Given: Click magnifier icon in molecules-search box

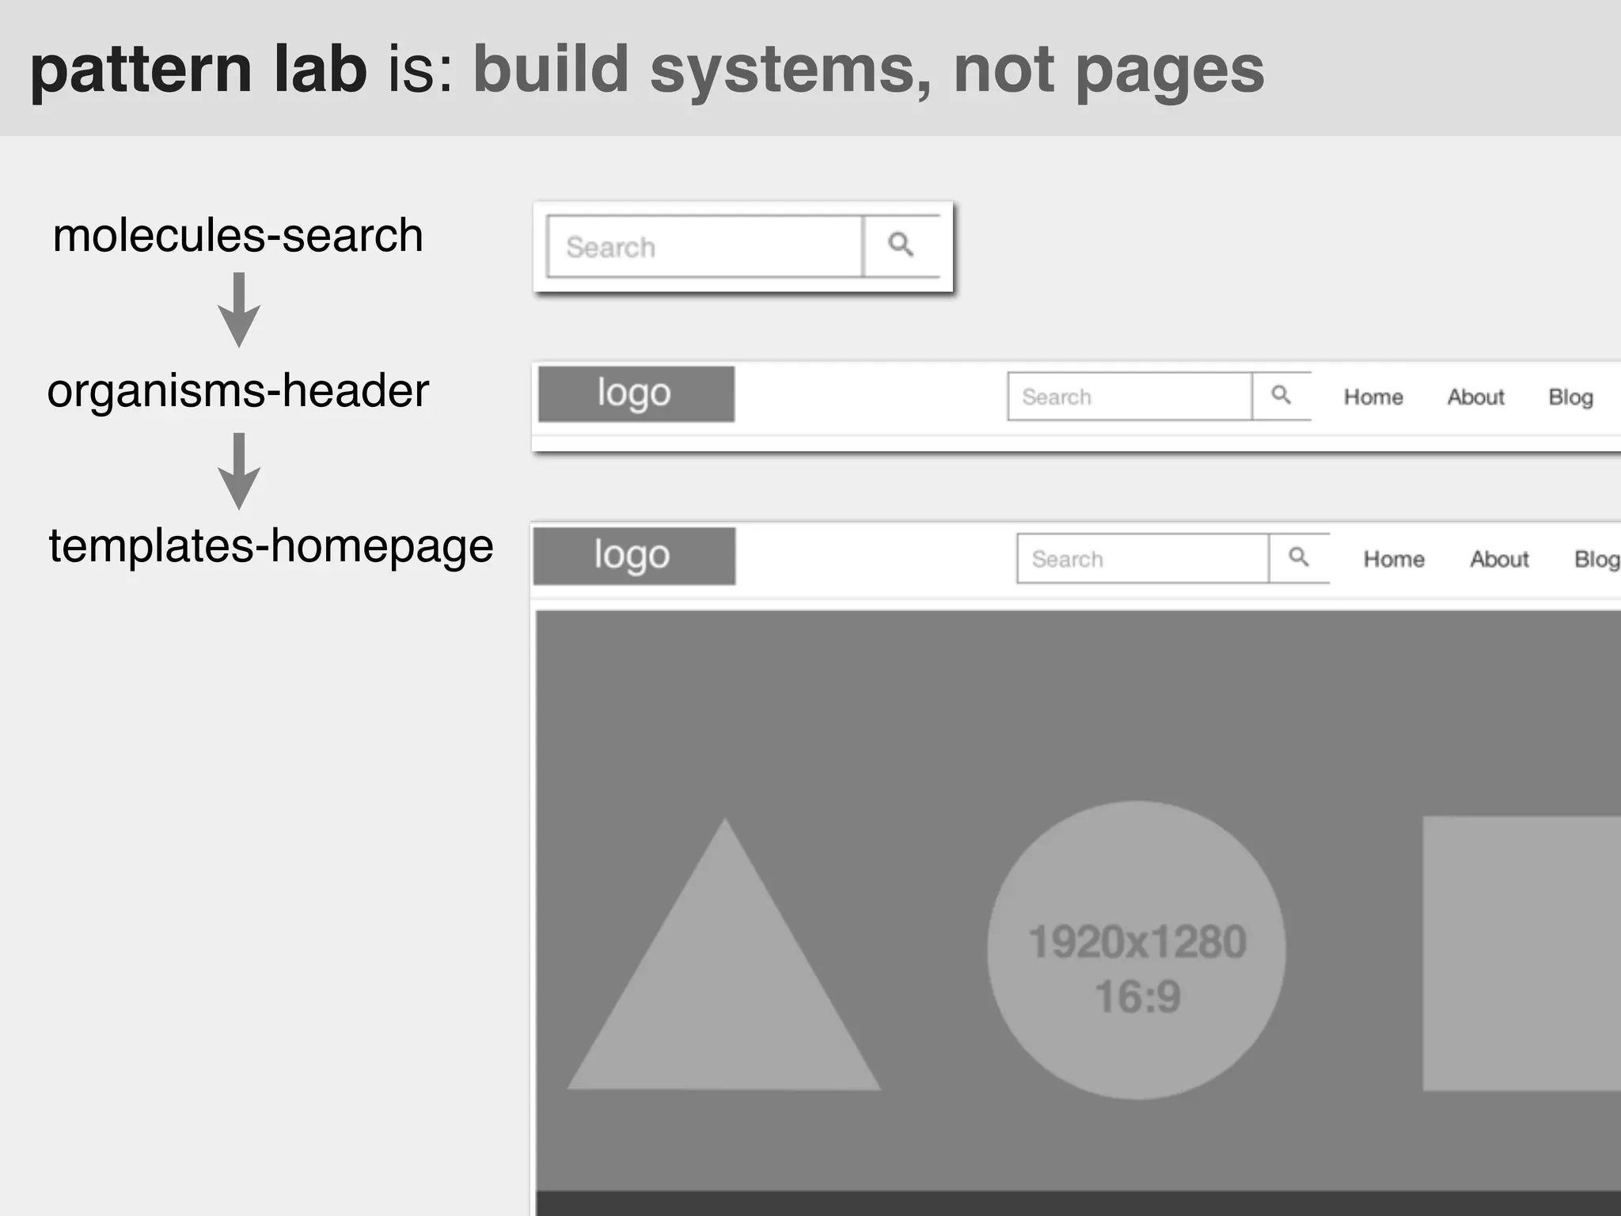Looking at the screenshot, I should click(x=901, y=245).
